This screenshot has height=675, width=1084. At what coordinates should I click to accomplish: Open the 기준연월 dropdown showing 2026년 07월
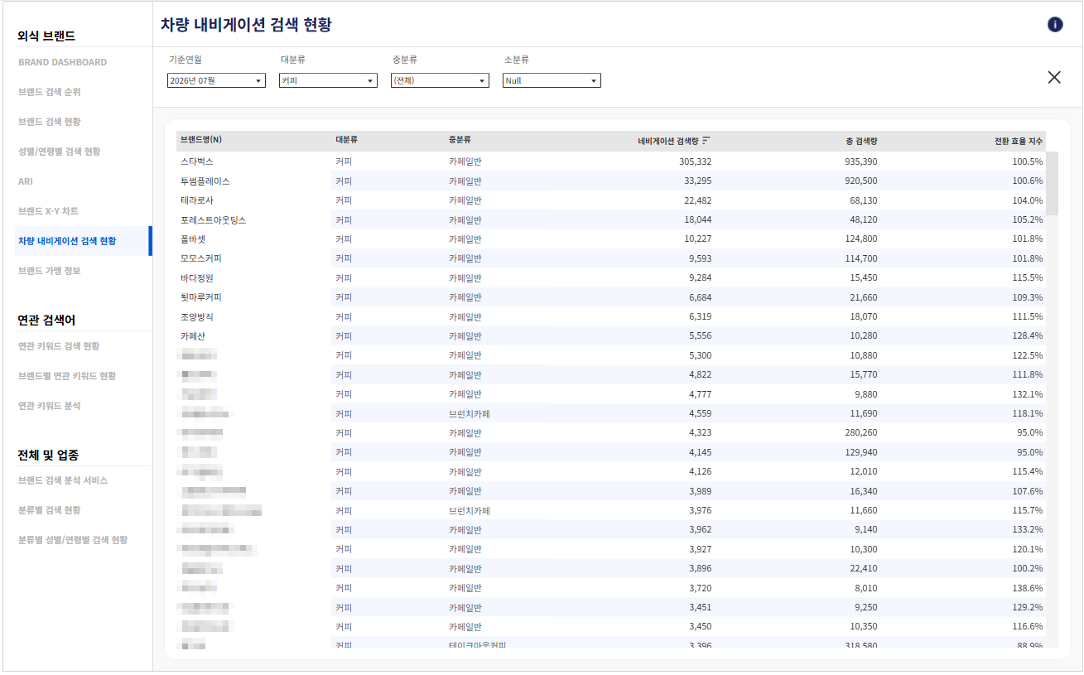pos(216,80)
